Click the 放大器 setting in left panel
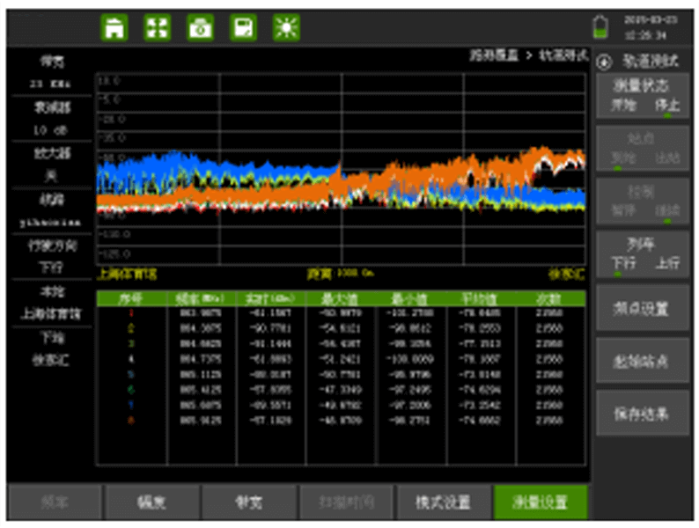Screen dimensions: 699x528 pos(51,165)
